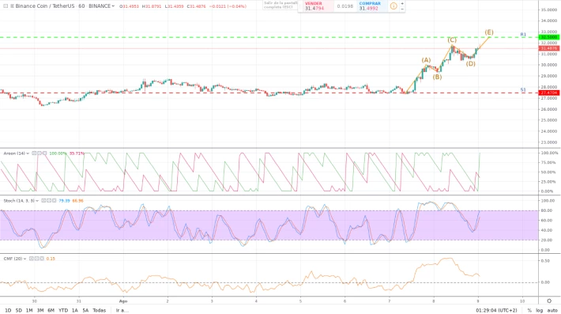Screen dimensions: 561x314
Task: Open the orange info icon beside COMPRAR
Action: click(x=393, y=6)
